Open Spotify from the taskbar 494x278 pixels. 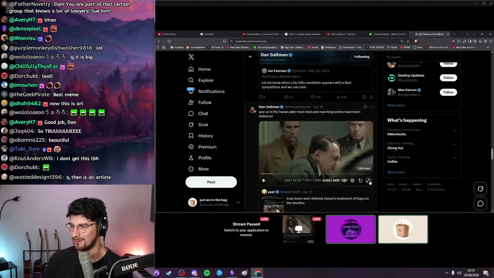[x=207, y=273]
